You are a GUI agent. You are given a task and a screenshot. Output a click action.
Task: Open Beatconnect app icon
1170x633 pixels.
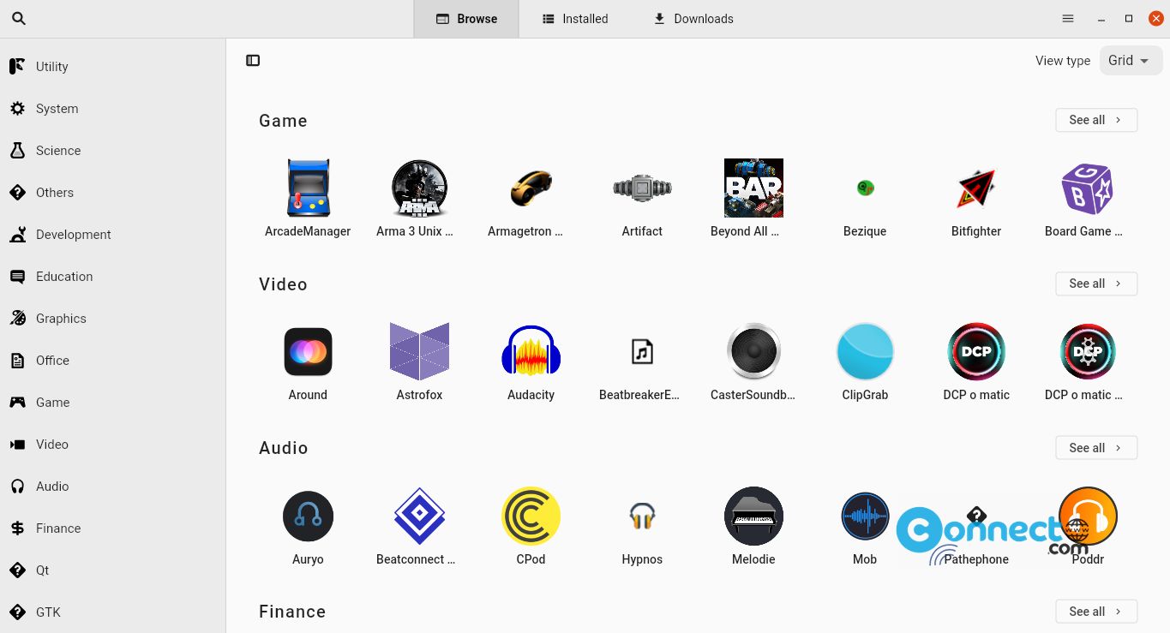[x=419, y=516]
